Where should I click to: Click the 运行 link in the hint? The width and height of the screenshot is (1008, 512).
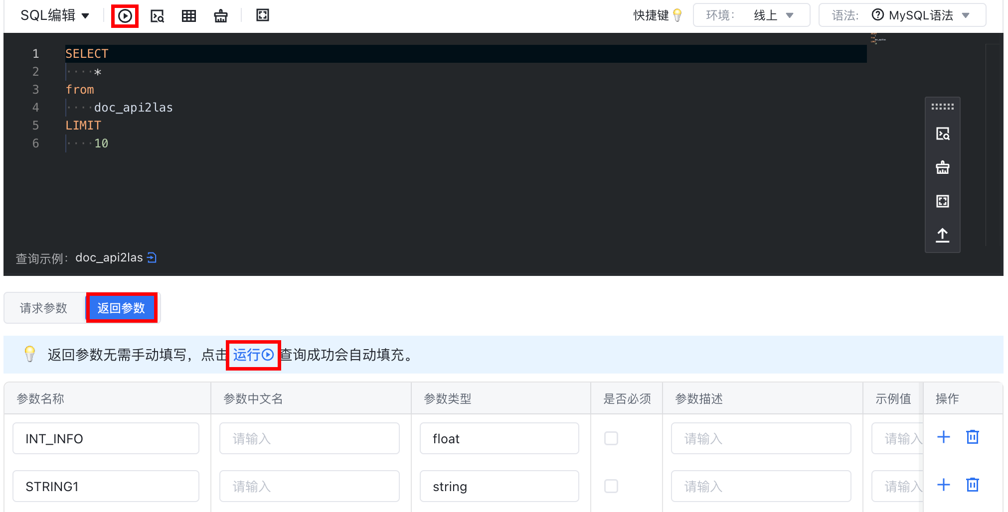click(x=253, y=355)
